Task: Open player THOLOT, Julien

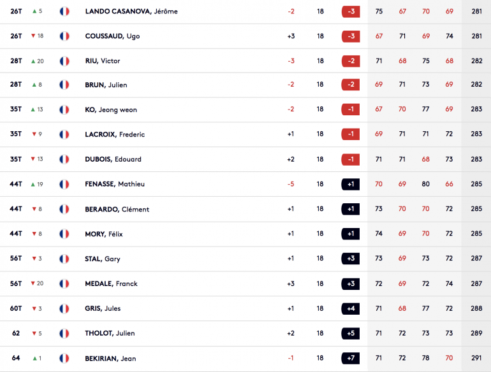Action: pos(110,333)
